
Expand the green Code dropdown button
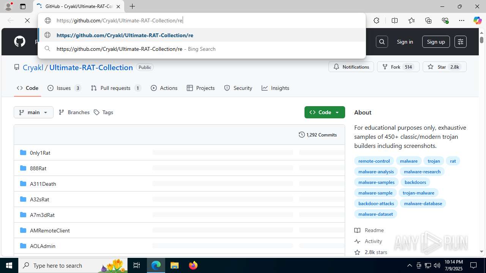325,112
